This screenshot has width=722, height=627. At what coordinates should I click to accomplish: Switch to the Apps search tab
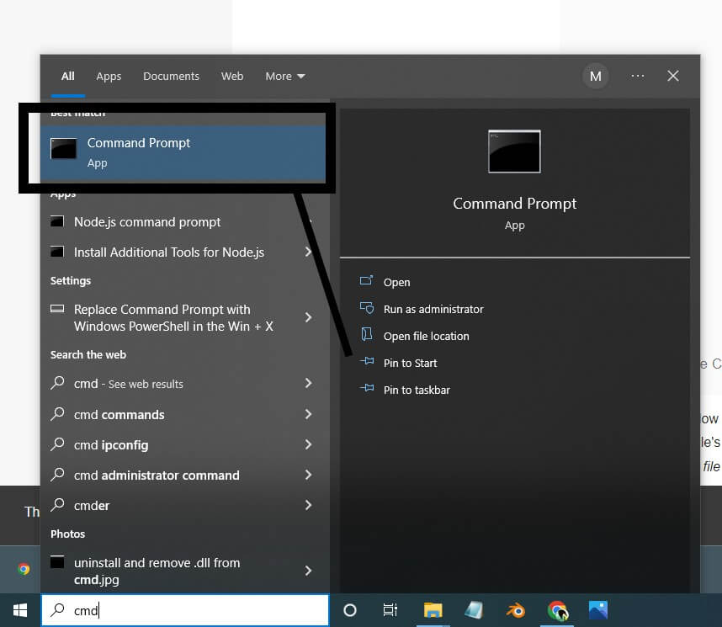[109, 77]
